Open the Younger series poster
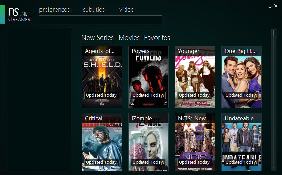282x175 pixels. tap(195, 77)
